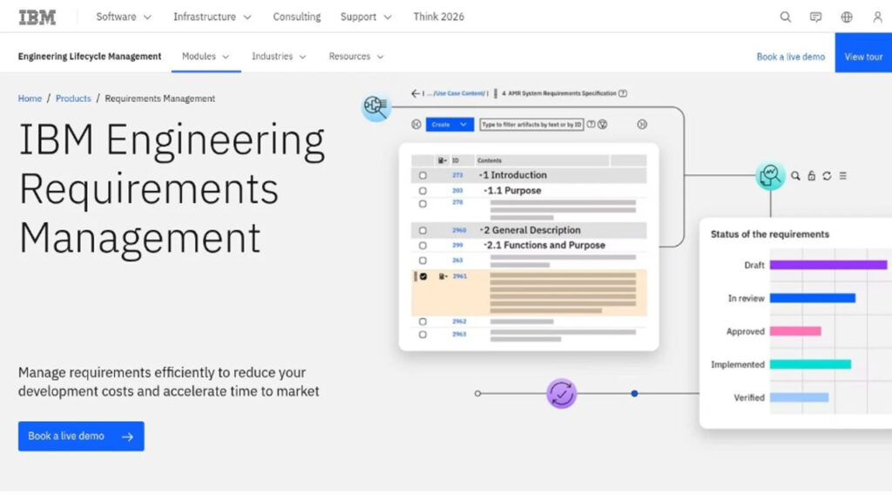Click the 2.1 Functions and Purpose heading
This screenshot has width=892, height=502.
coord(545,245)
